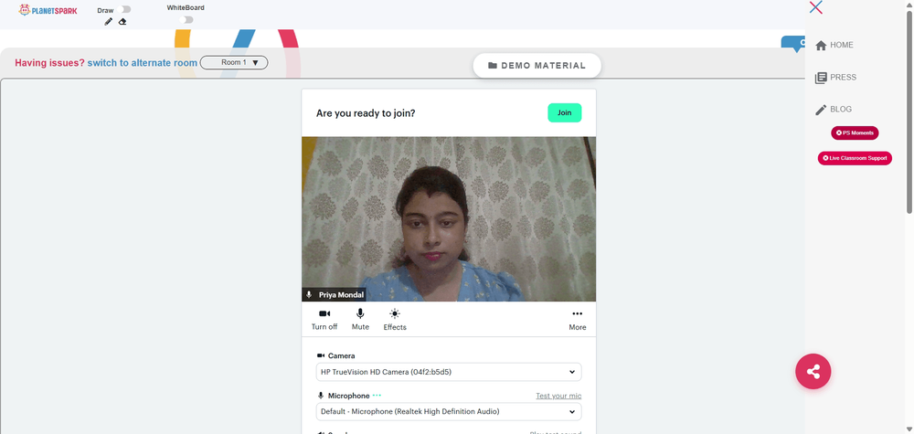914x434 pixels.
Task: Click Live Classroom Support button
Action: pos(855,158)
